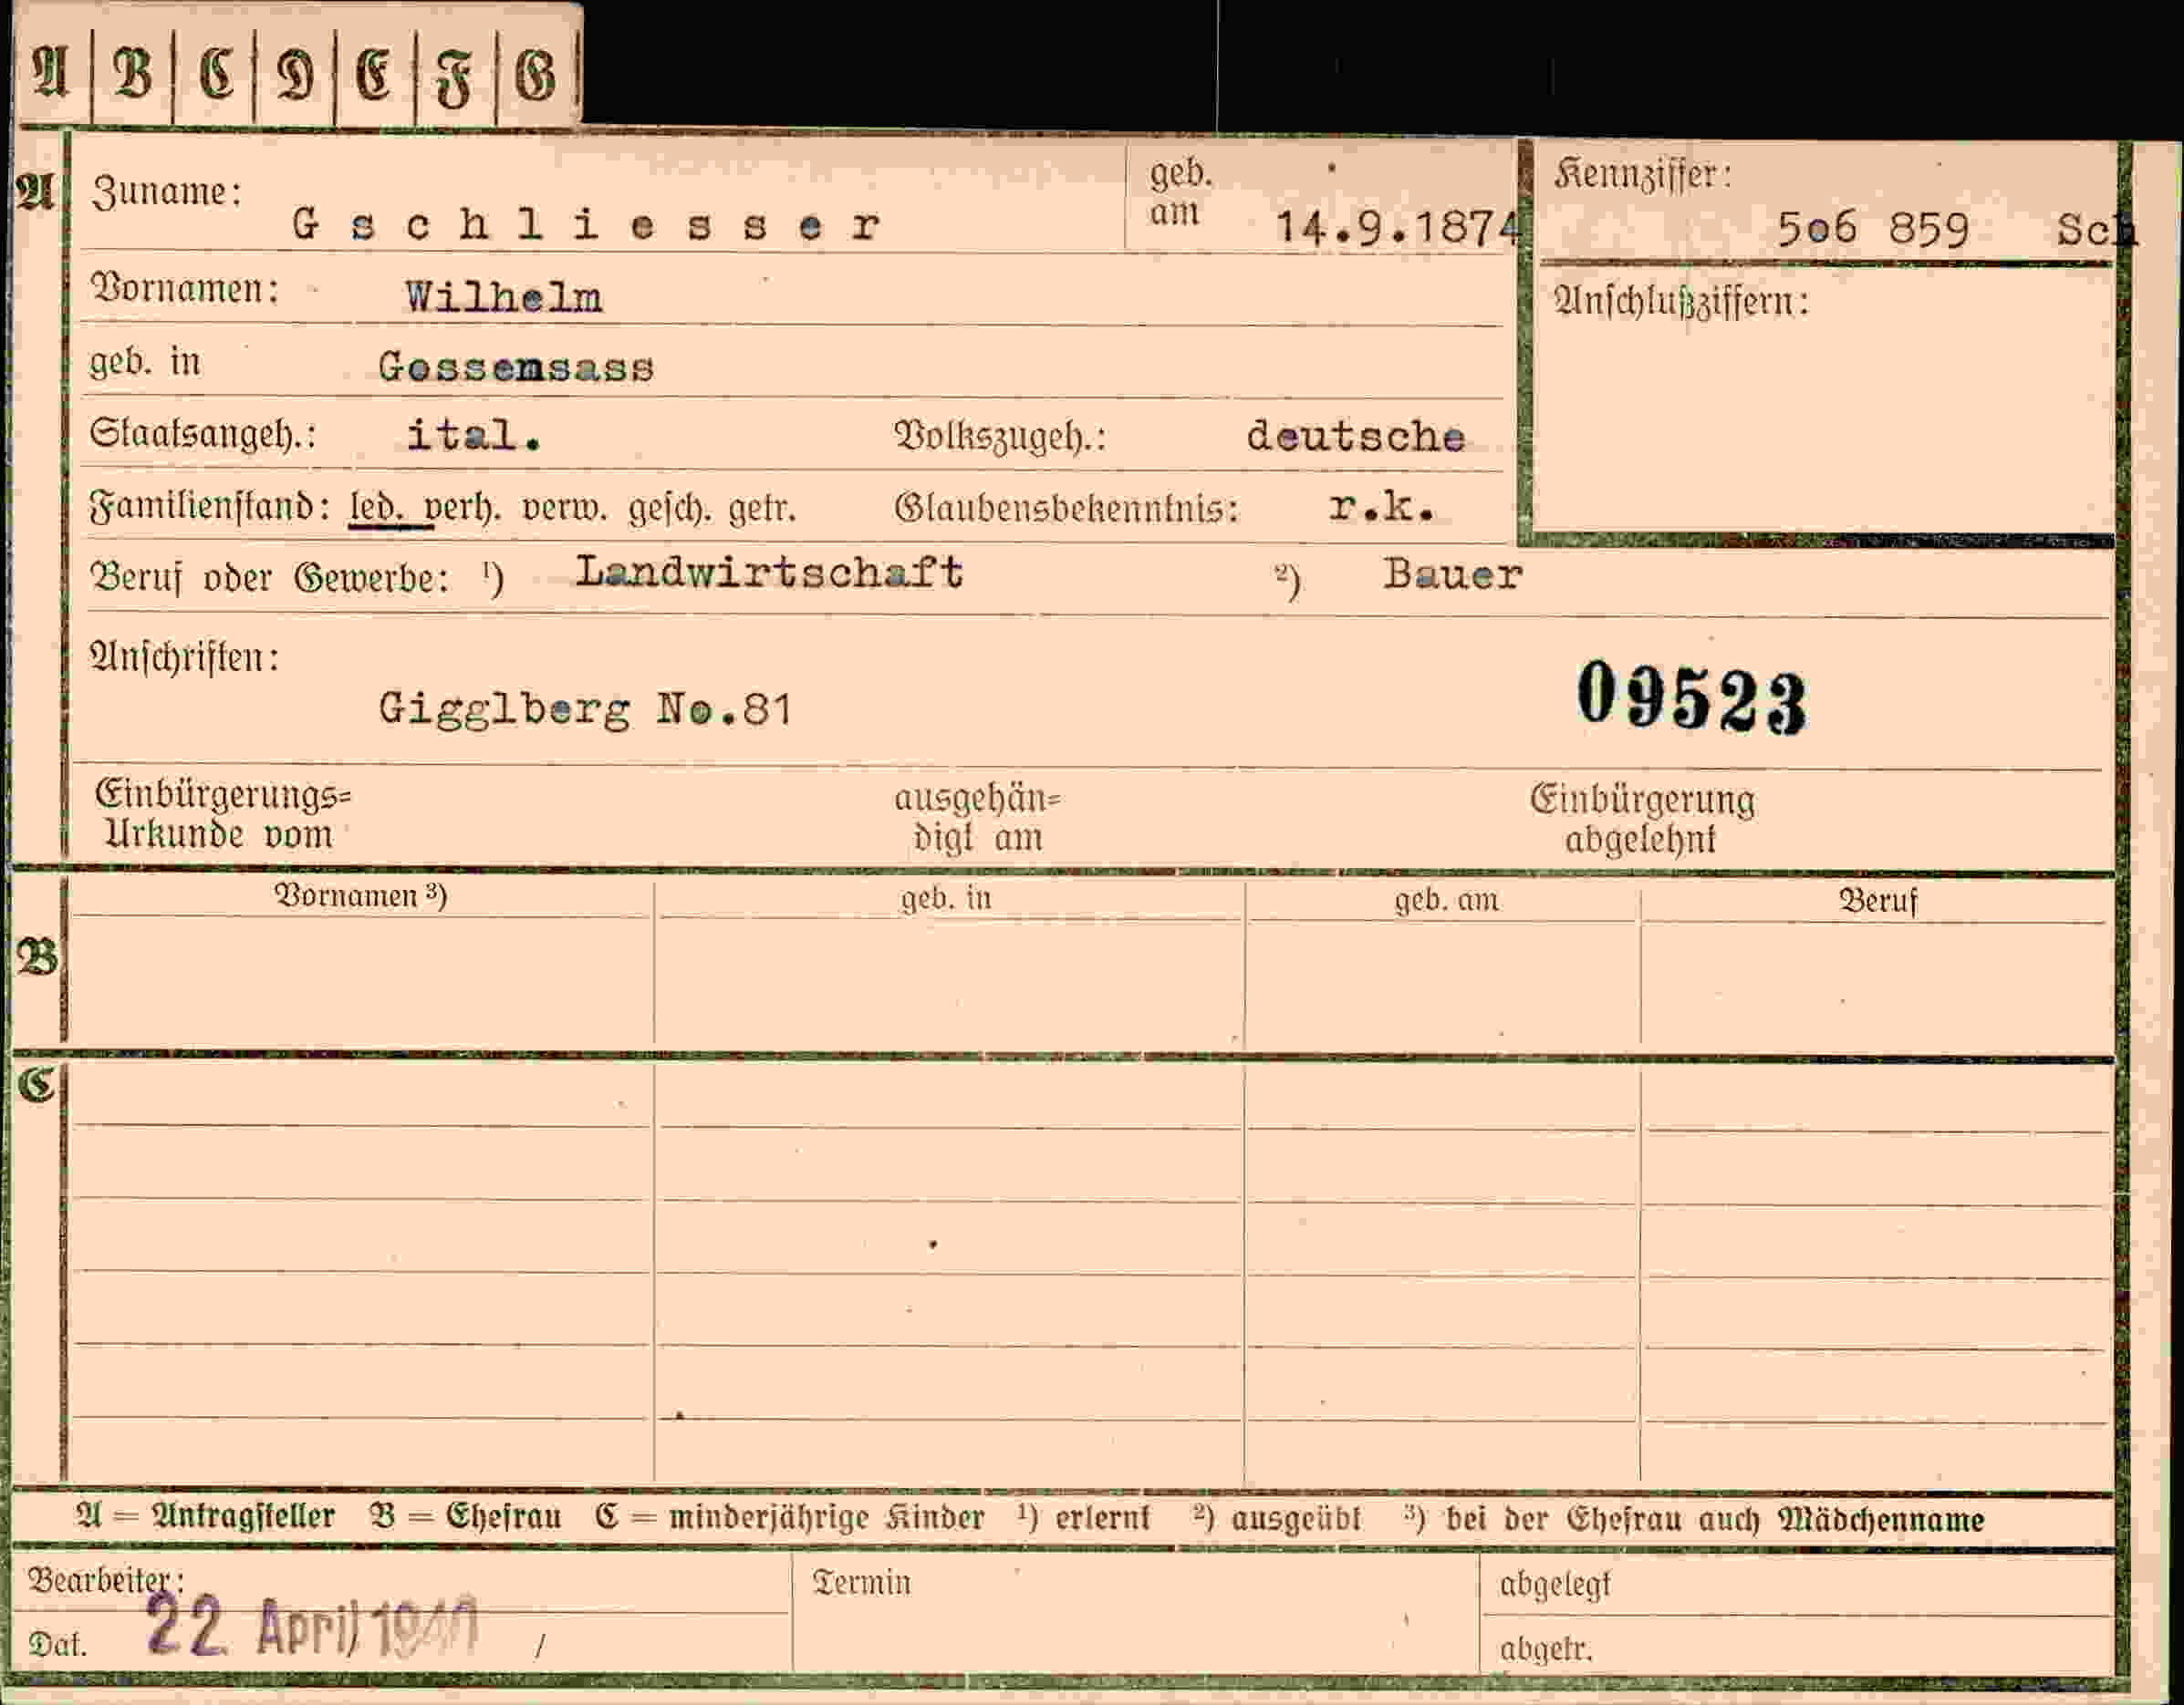Image resolution: width=2184 pixels, height=1705 pixels.
Task: Click the underlined marital status 'led.'
Action: tap(376, 507)
